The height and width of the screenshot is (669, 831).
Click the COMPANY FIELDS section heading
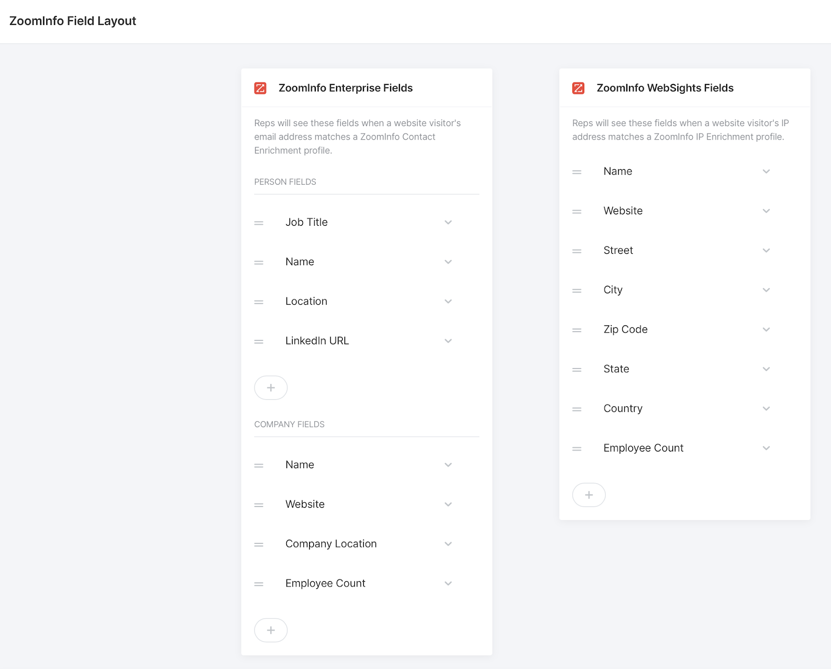pos(289,424)
